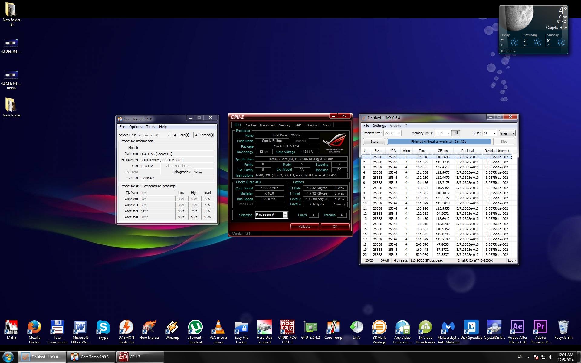Launch GPU-Z.0.4.2 desktop icon

click(310, 330)
